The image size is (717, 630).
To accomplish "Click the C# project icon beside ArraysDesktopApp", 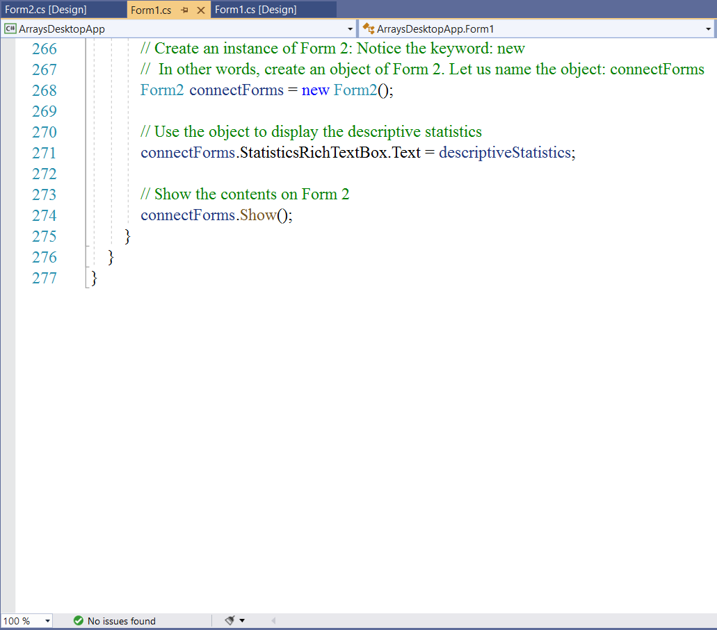I will click(10, 29).
